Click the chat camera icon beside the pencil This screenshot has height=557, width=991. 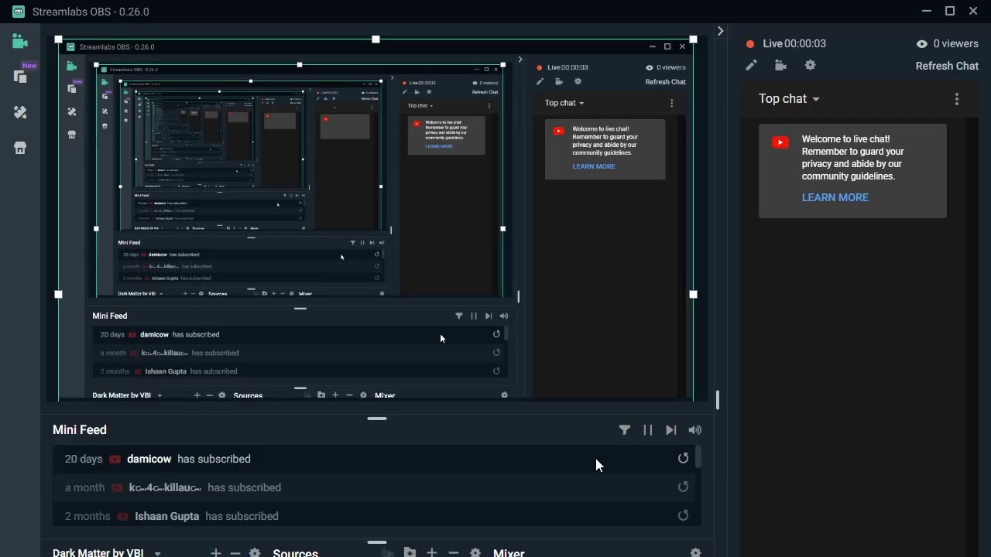click(x=780, y=66)
